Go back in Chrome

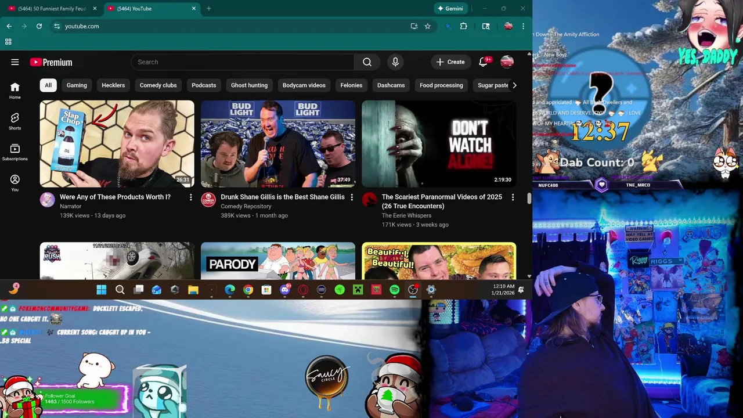[x=9, y=26]
